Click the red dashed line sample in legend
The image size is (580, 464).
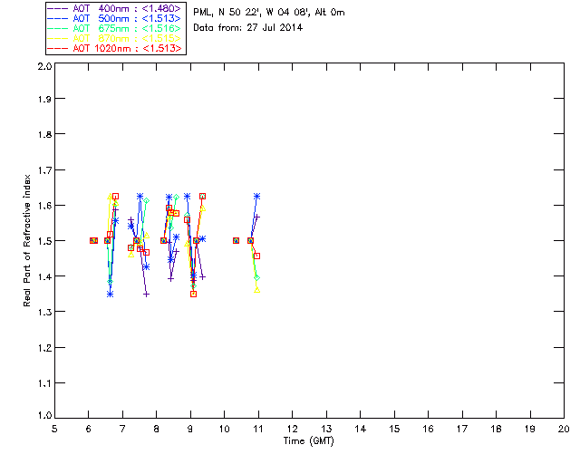click(58, 48)
